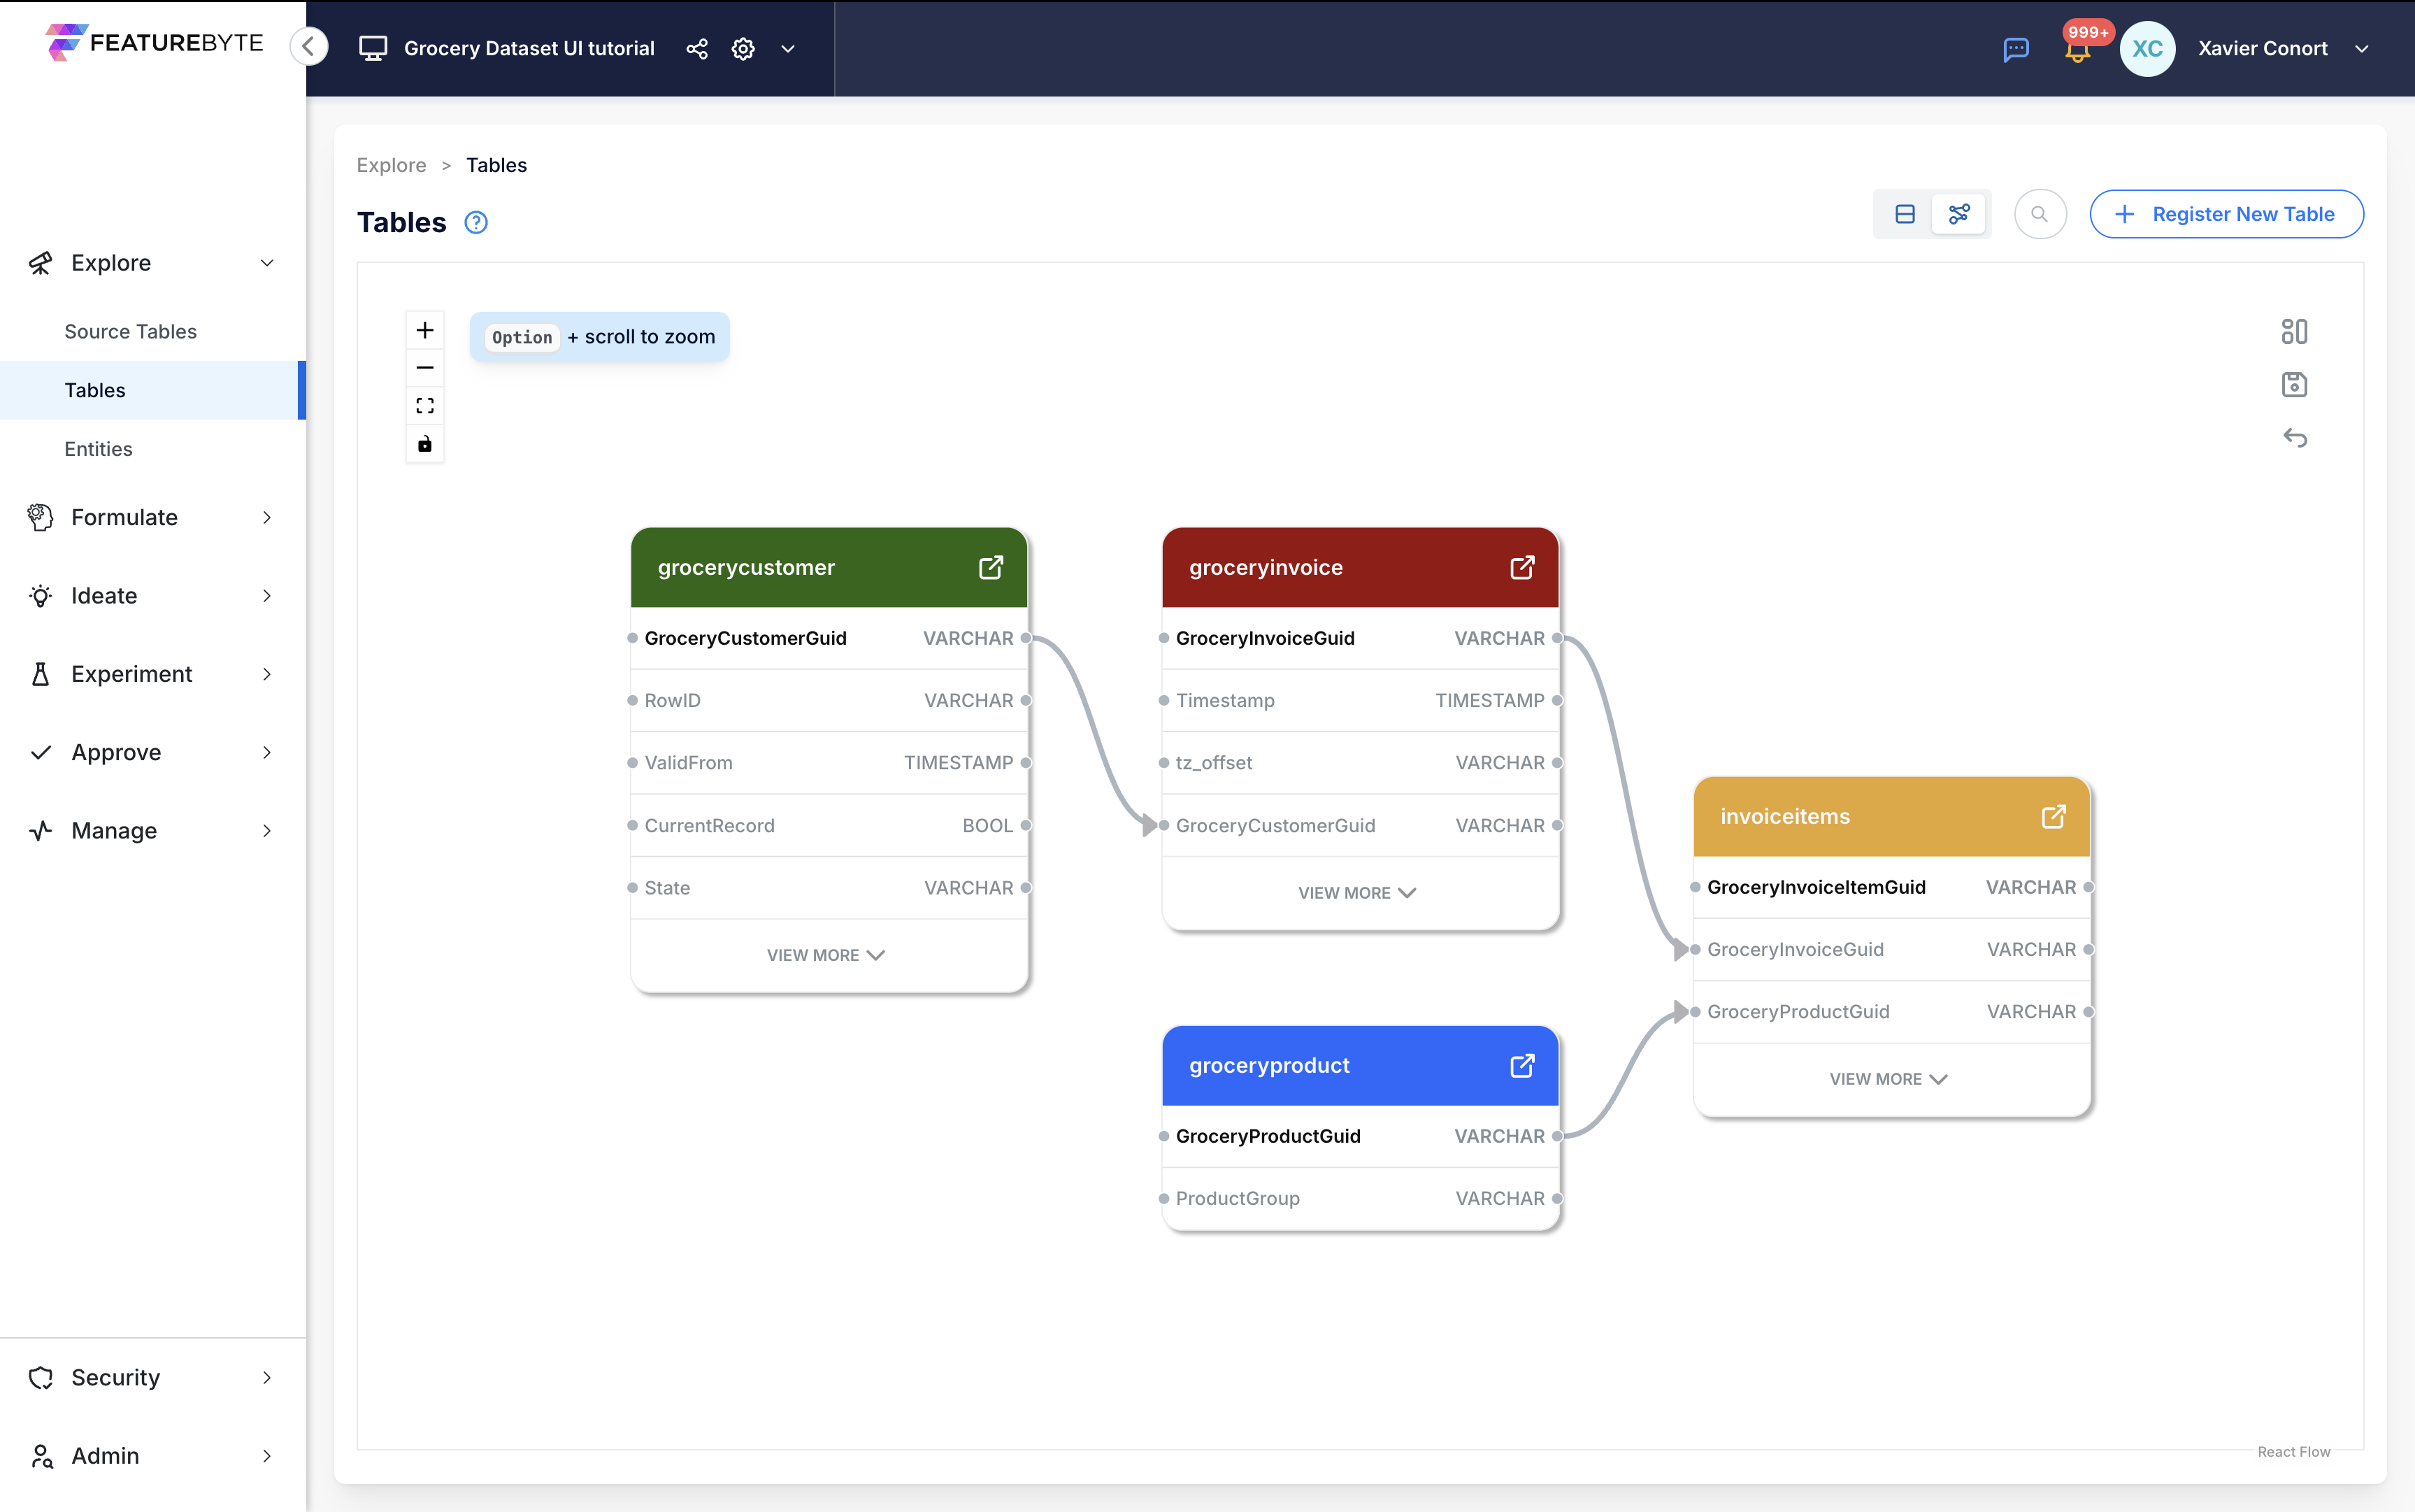Click GroceryInvoiceItemGuid row in invoiceitems
2415x1512 pixels.
click(x=1891, y=887)
